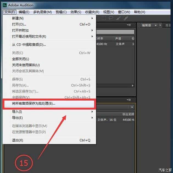Switch to the 编辑器 tab

[x=147, y=25]
